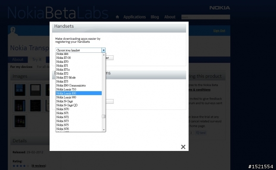Open the second image thumbnail in first row
Viewport: 276px width, 170px height.
coord(35,90)
